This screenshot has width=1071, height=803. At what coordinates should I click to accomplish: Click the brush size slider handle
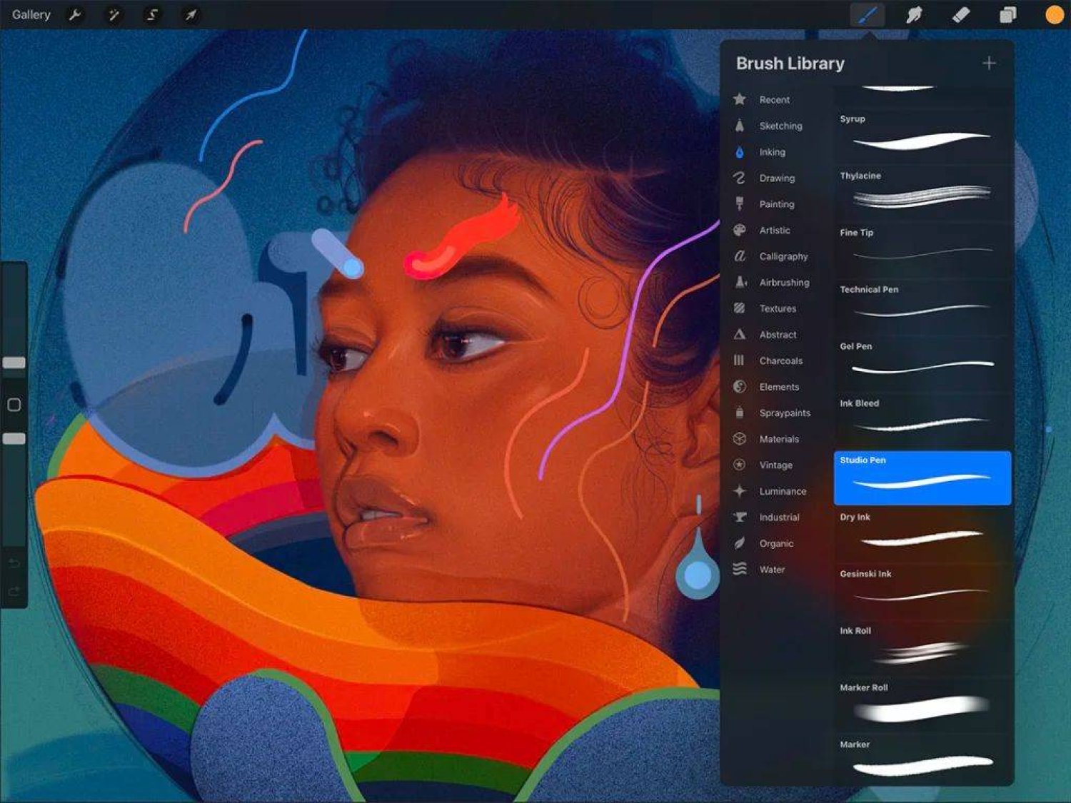(x=14, y=363)
